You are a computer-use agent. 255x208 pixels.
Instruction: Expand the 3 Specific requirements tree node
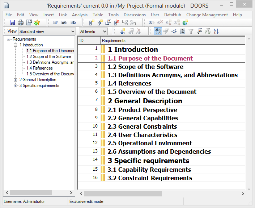[15, 86]
